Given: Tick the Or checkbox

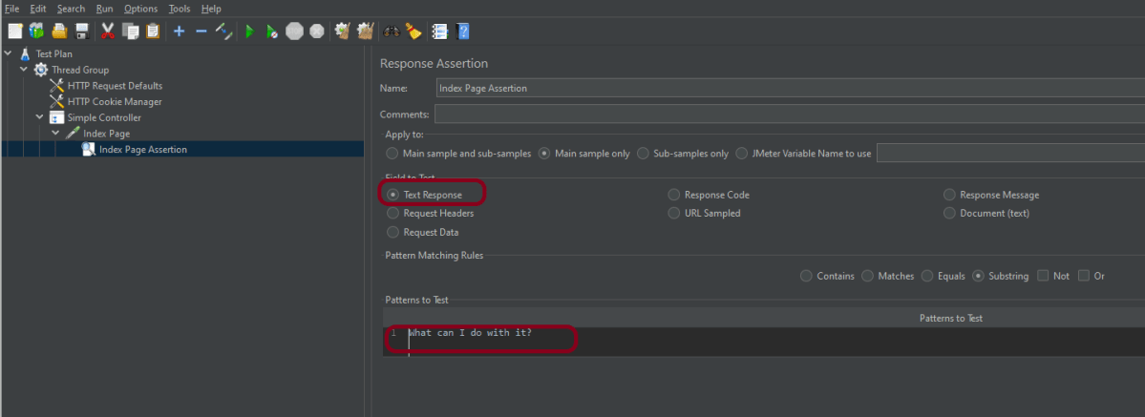Looking at the screenshot, I should (x=1083, y=276).
